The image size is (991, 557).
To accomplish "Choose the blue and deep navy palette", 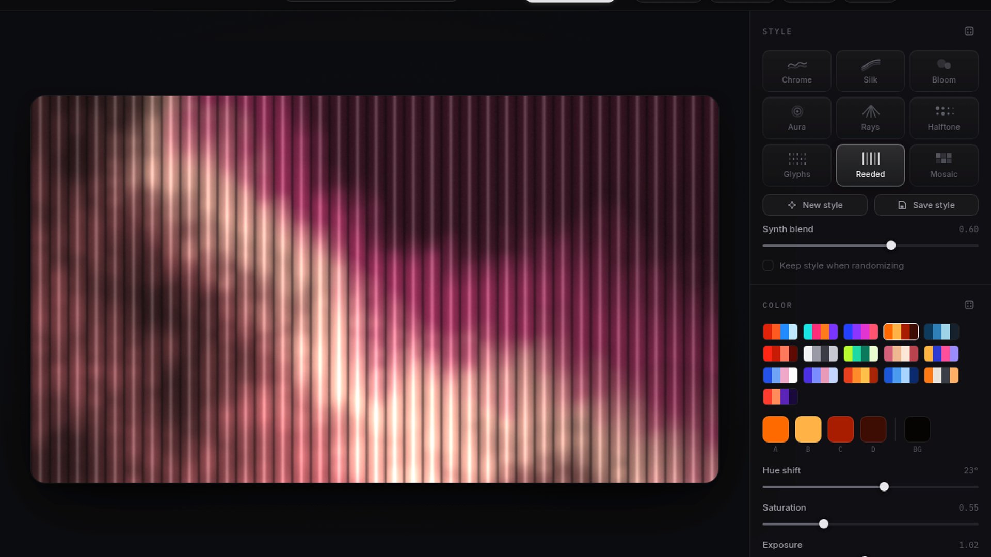I will [901, 375].
